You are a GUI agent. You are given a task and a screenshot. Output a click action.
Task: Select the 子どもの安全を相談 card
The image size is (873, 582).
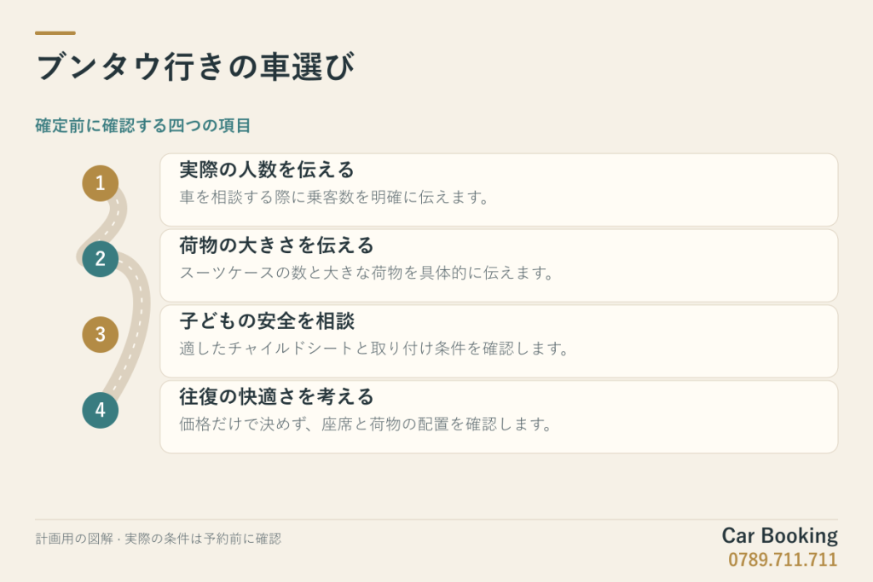tap(499, 341)
